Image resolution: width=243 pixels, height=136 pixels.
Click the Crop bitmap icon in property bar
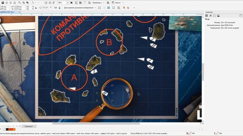99,8
